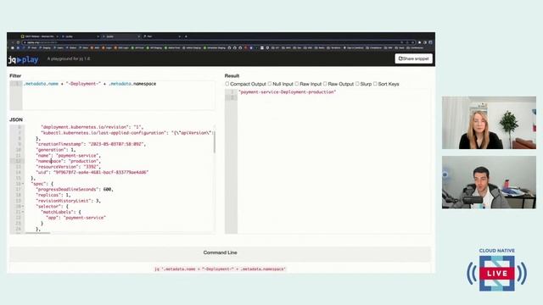Image resolution: width=543 pixels, height=305 pixels.
Task: Click the "namespace": "production" JSON line
Action: point(68,161)
